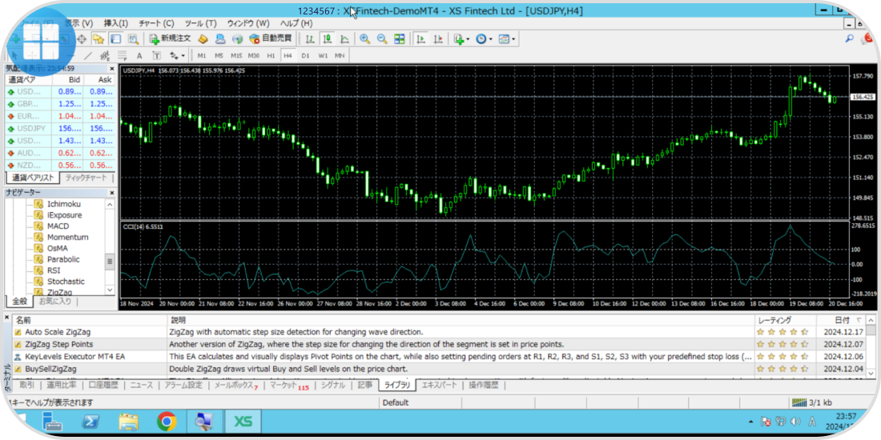Image resolution: width=881 pixels, height=440 pixels.
Task: Select the H1 timeframe
Action: click(x=271, y=55)
